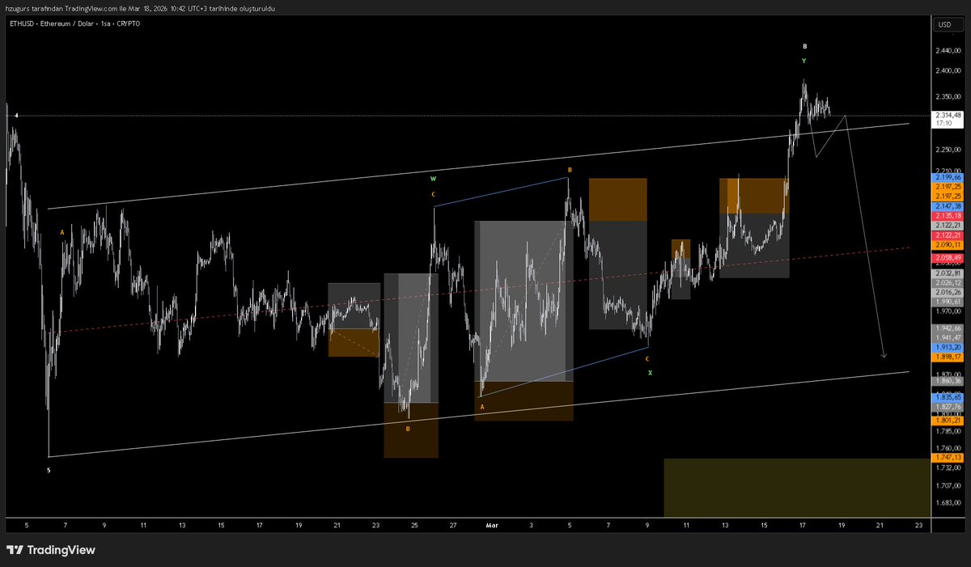The image size is (971, 567).
Task: Select the red 2.058,49 price label
Action: [x=948, y=257]
